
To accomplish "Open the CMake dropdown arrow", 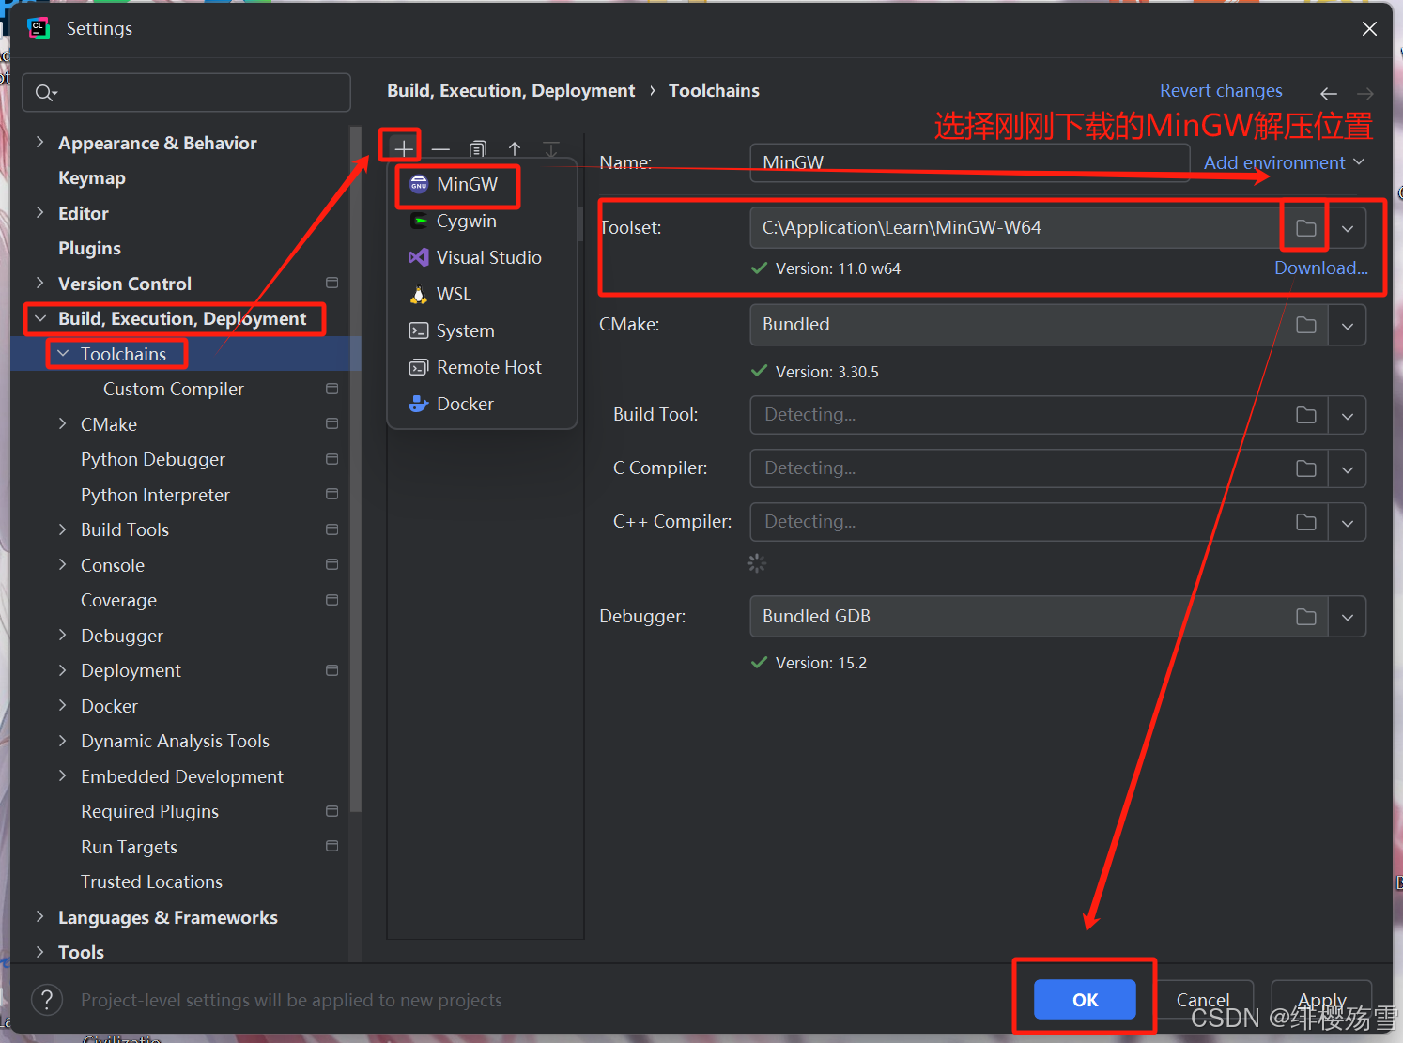I will pos(1347,325).
